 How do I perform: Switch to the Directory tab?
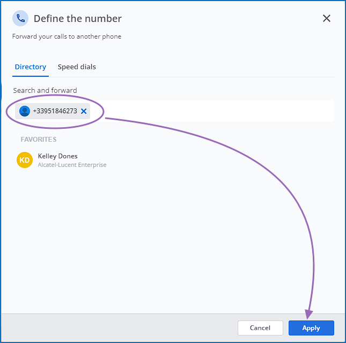31,67
